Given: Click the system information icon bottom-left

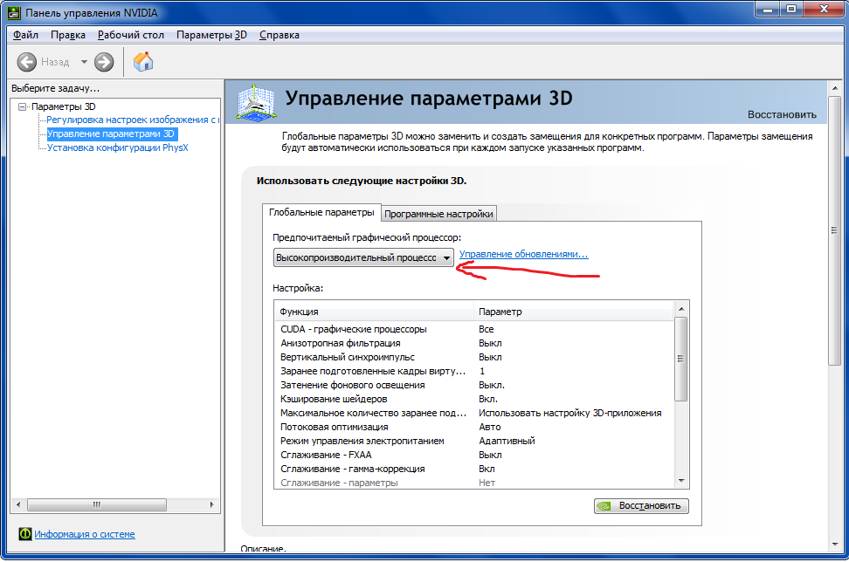Looking at the screenshot, I should (25, 534).
